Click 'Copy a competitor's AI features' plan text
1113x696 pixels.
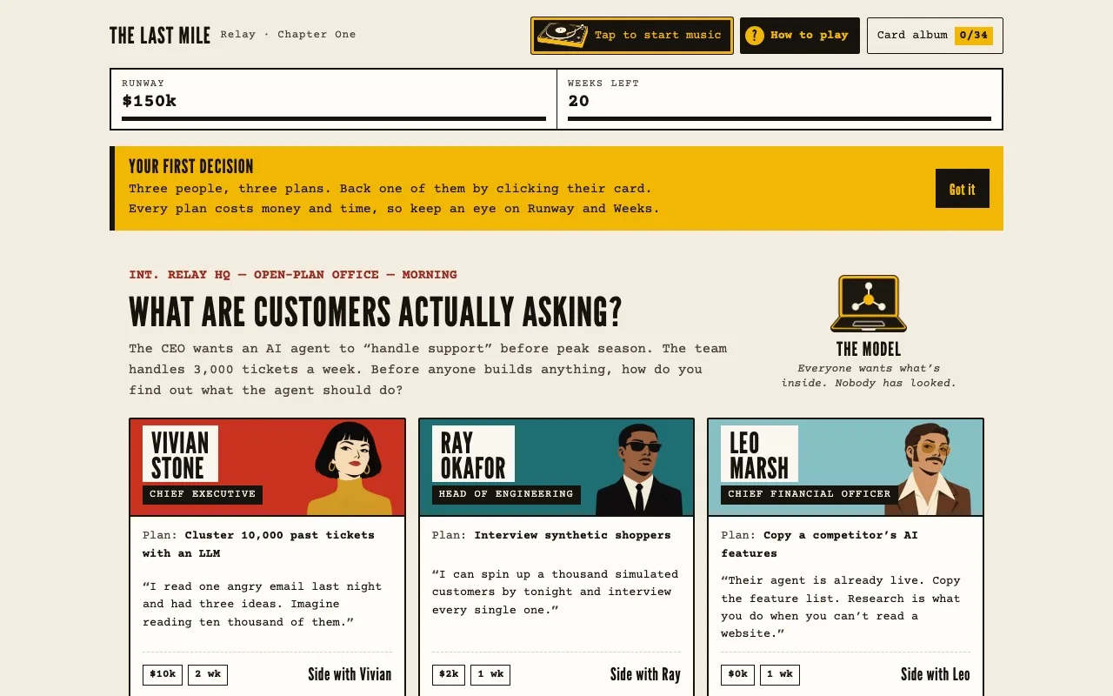click(819, 544)
